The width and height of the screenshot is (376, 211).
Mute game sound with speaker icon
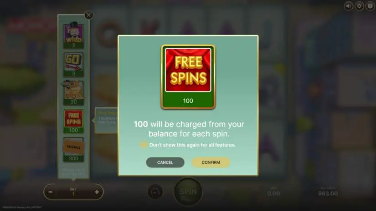[348, 6]
